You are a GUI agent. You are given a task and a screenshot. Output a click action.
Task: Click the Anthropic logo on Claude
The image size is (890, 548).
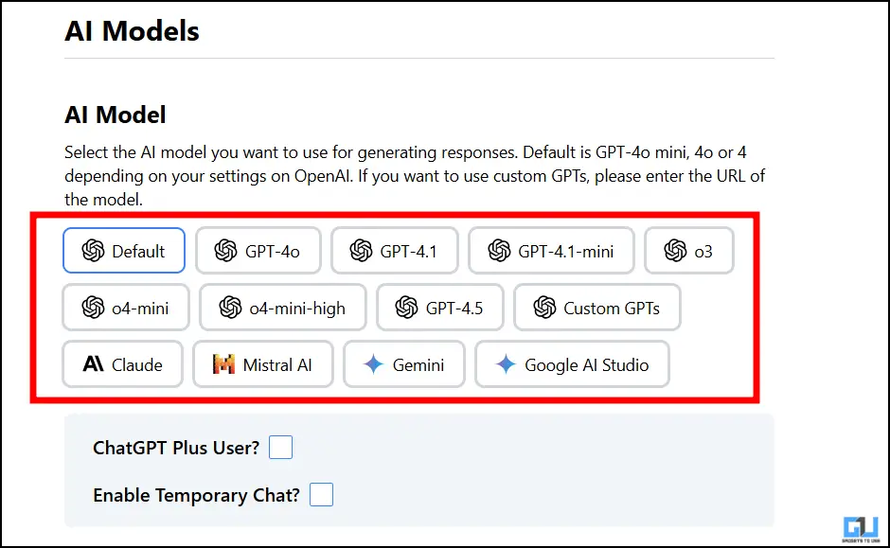point(93,363)
